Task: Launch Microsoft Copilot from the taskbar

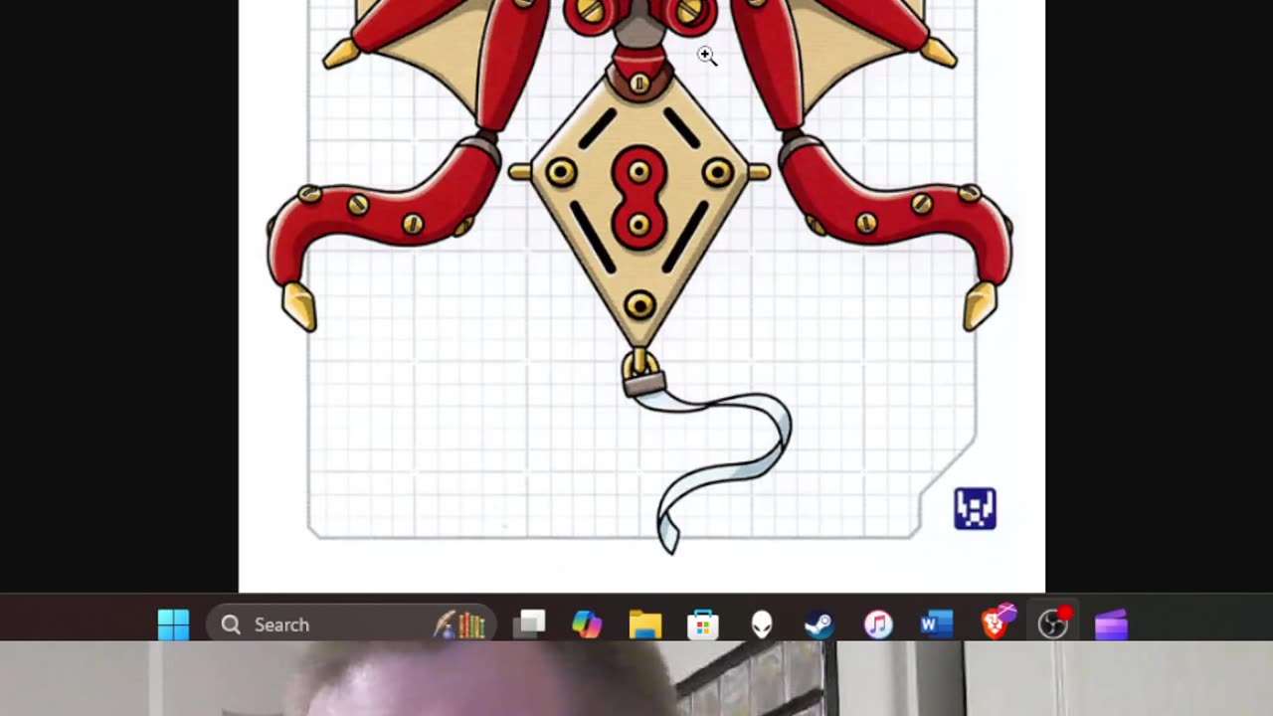Action: pos(587,625)
